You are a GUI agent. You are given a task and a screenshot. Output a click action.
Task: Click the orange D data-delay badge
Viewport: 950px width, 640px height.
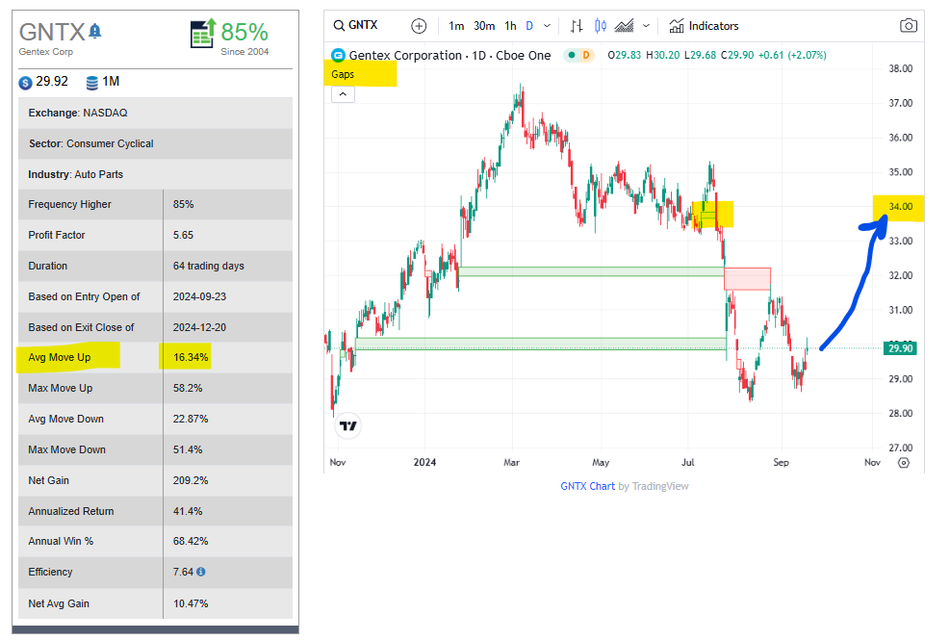coord(586,55)
